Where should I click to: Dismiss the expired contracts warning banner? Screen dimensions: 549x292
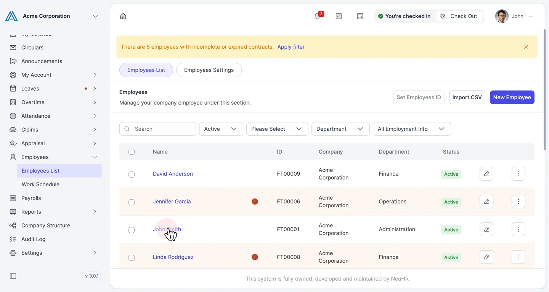point(526,47)
